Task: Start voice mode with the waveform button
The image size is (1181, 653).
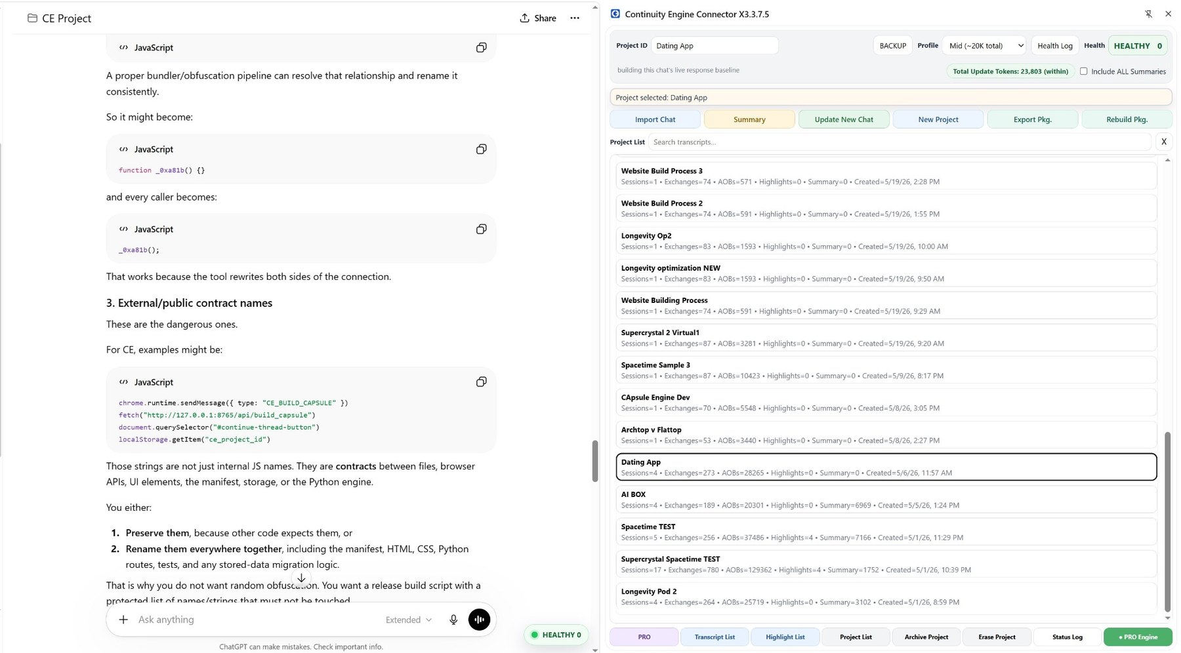Action: 479,620
